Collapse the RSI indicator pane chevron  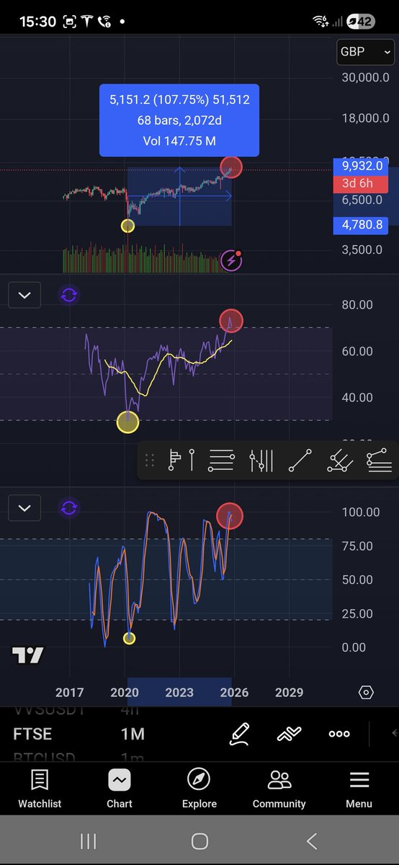24,295
